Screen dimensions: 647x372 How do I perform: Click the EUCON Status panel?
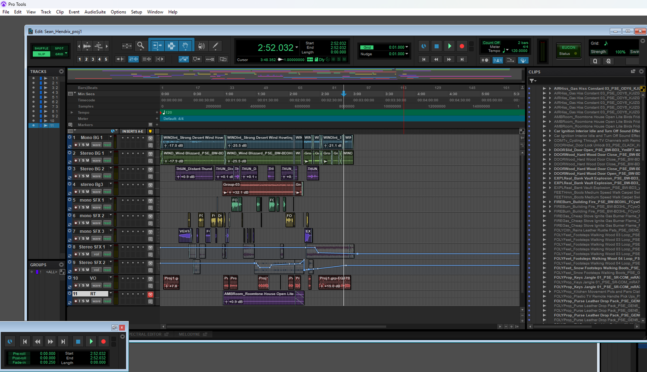click(x=568, y=50)
